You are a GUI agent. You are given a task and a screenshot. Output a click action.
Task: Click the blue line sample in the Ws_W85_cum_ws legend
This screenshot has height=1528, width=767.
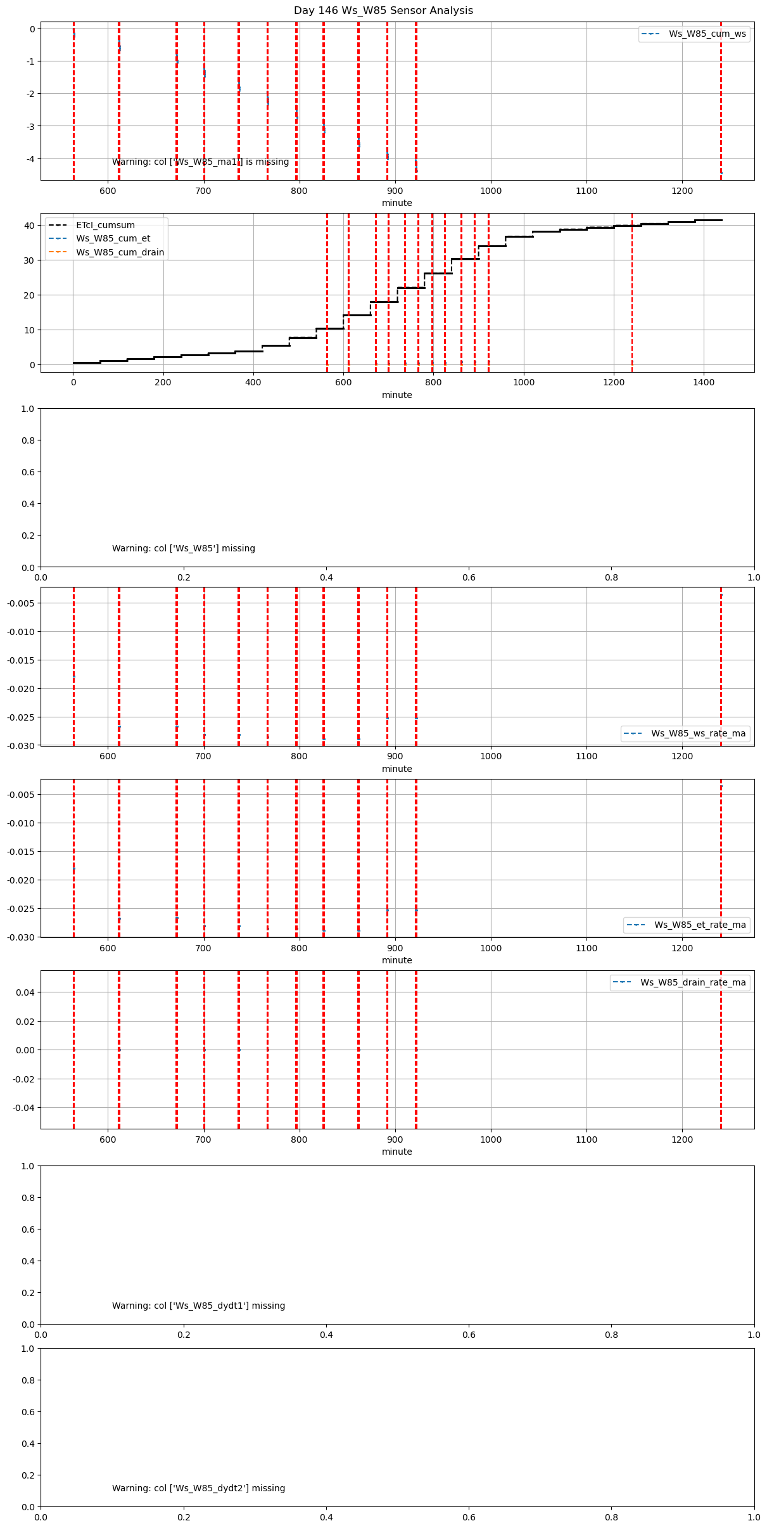click(x=651, y=34)
